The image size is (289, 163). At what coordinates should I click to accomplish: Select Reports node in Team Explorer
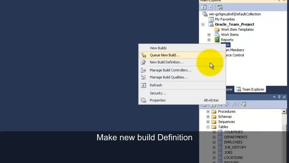pos(227,40)
